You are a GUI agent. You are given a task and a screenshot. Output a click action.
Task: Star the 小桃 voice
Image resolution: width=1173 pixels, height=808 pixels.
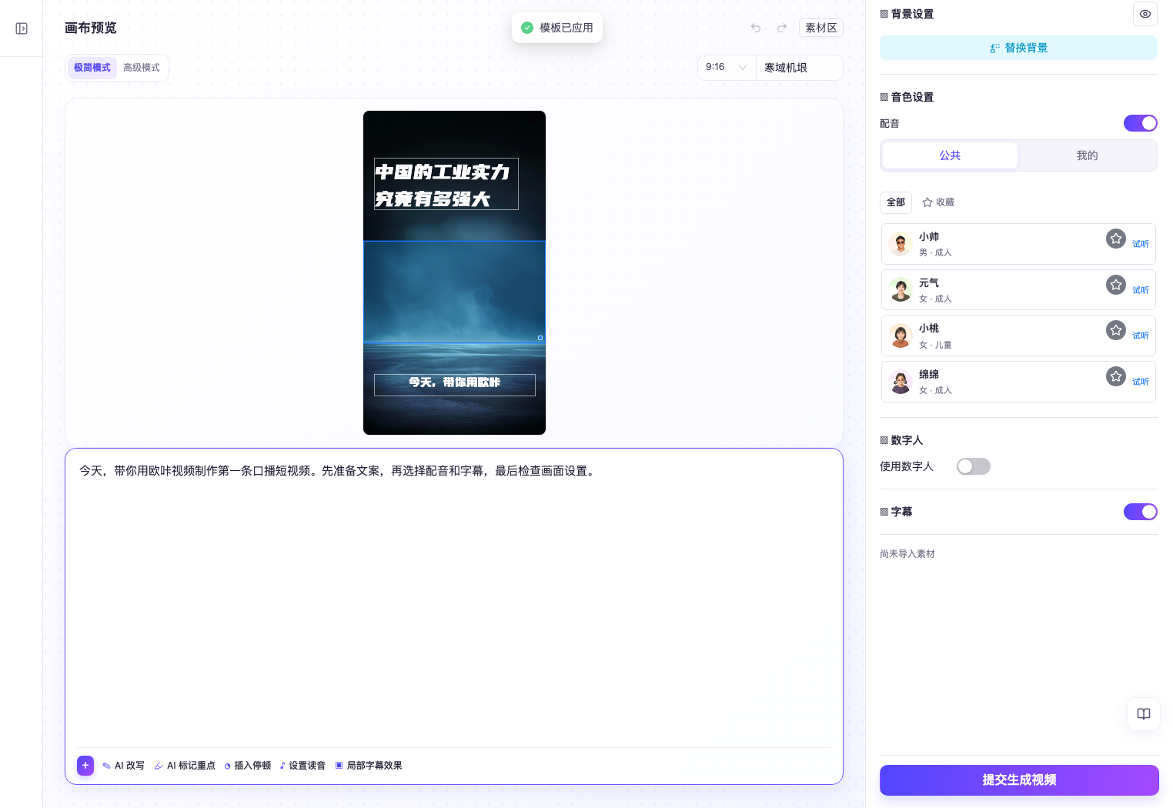pos(1116,330)
